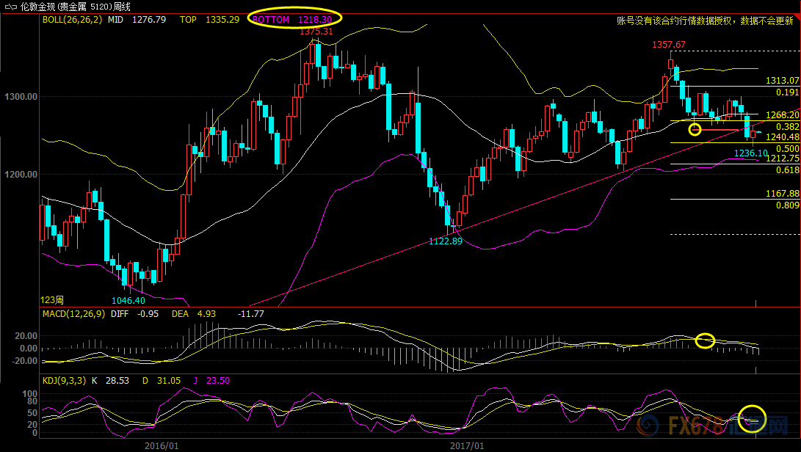
Task: Click the yellow circle on MACD crossover
Action: click(705, 340)
